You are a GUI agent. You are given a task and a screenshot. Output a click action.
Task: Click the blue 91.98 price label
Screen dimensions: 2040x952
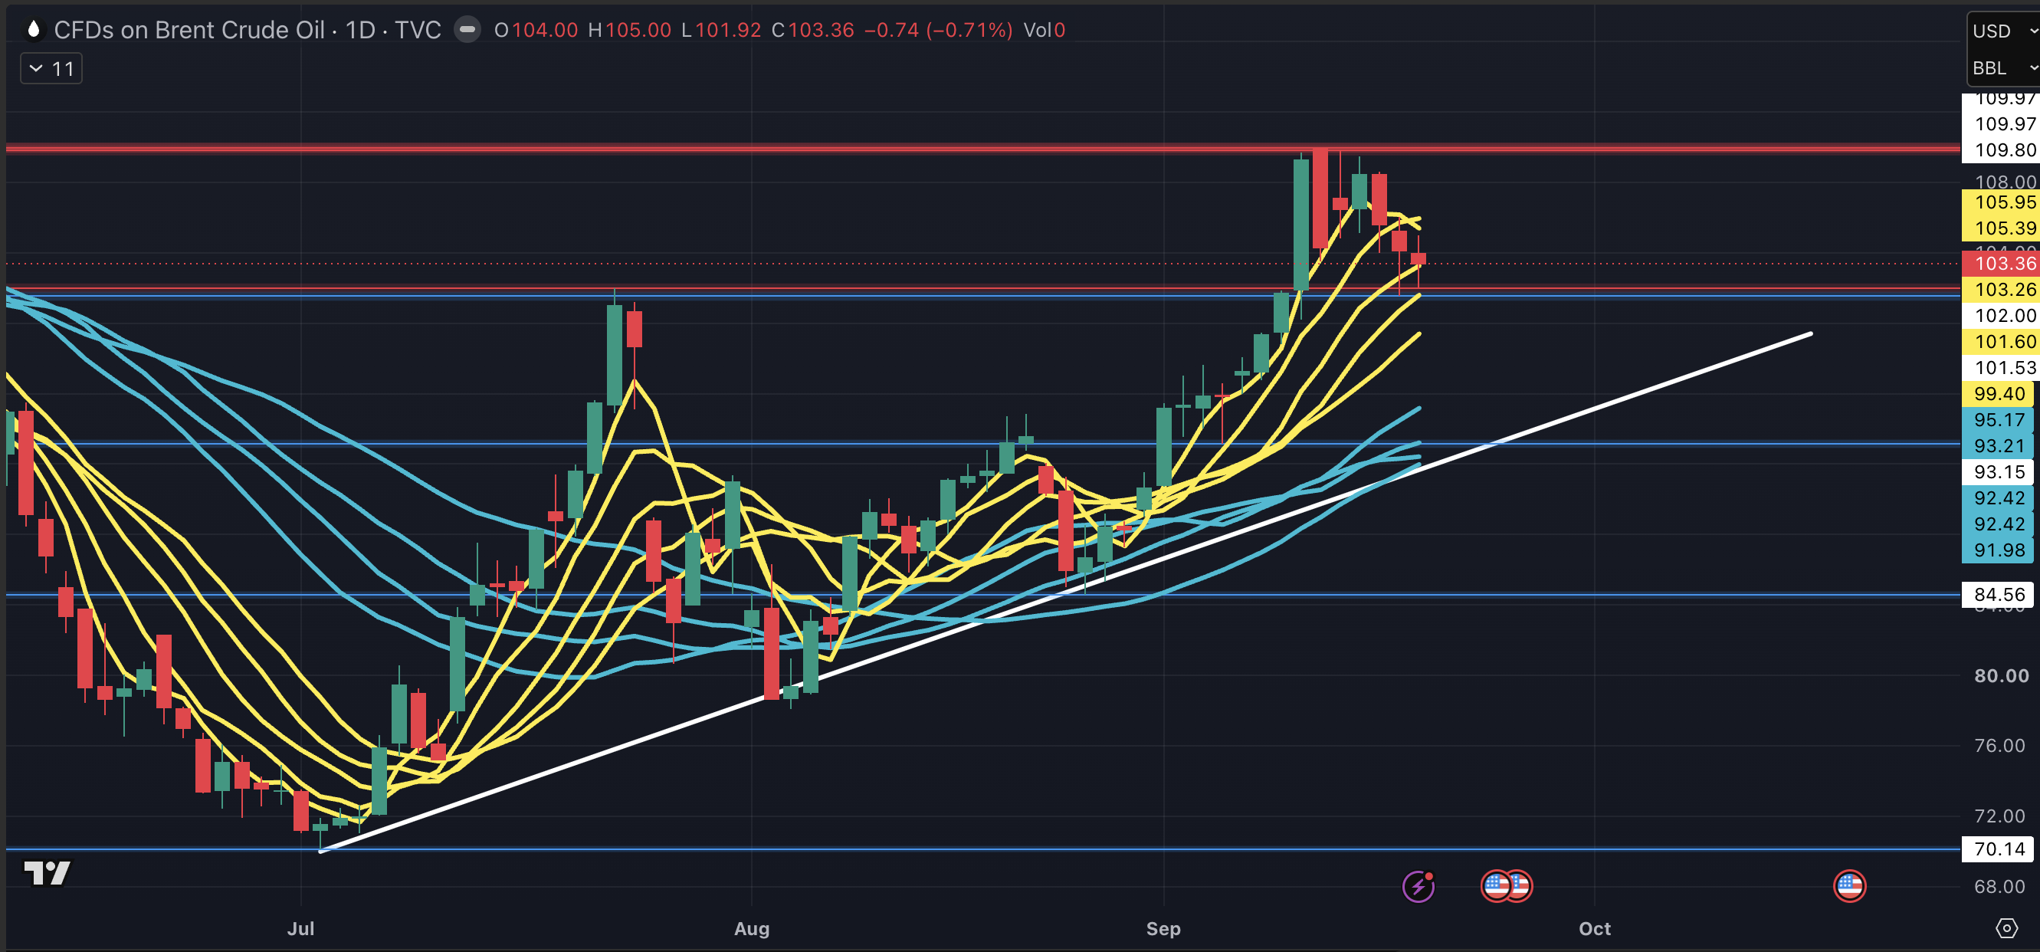[x=1998, y=550]
